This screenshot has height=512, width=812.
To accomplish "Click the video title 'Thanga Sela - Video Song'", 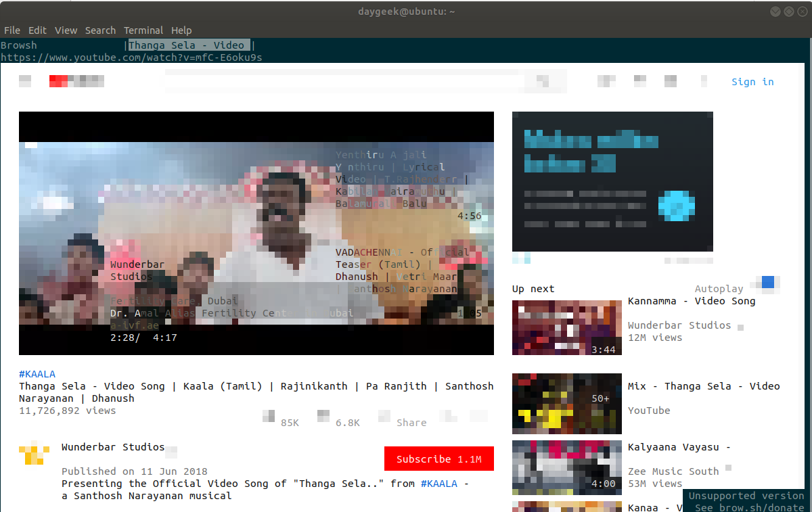I will (x=256, y=392).
